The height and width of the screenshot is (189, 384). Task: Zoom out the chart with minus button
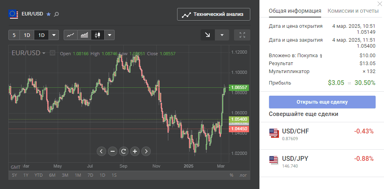[113, 151]
